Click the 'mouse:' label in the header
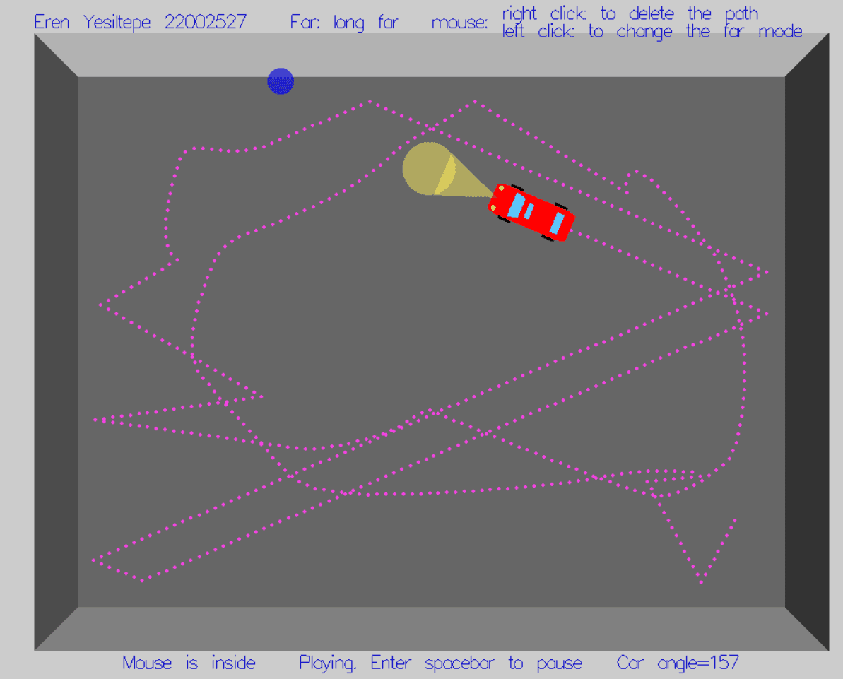Screen dimensions: 843x679 click(x=459, y=23)
